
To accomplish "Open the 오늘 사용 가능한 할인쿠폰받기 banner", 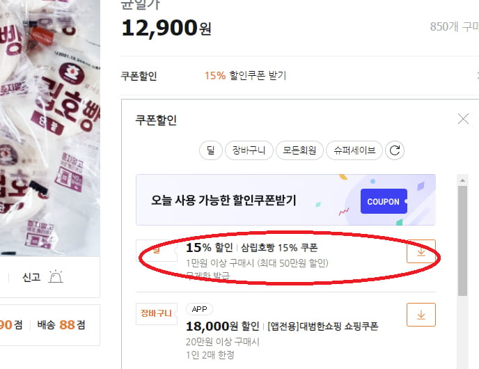I will (x=285, y=200).
